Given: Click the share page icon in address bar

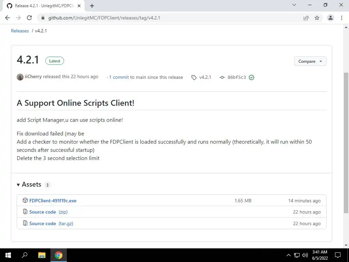Looking at the screenshot, I should tap(306, 18).
